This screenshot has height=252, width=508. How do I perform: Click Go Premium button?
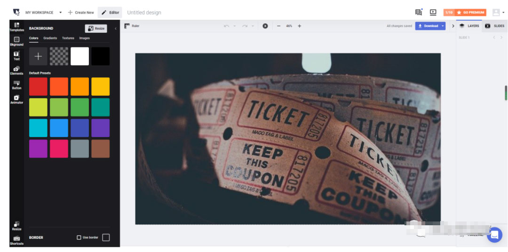pyautogui.click(x=470, y=13)
